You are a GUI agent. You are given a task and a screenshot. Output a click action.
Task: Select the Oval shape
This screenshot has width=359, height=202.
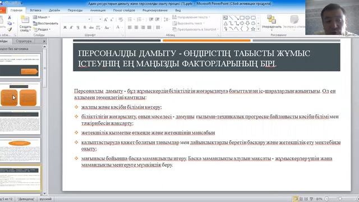pos(247,17)
